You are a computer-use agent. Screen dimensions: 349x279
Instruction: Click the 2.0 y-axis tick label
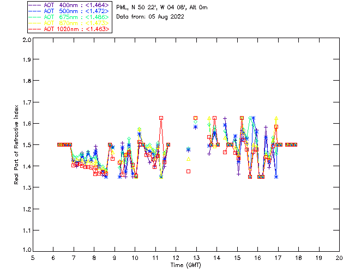26,40
